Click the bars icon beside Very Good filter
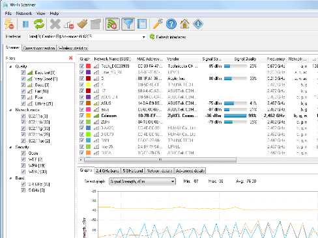The height and width of the screenshot is (238, 318). coord(30,79)
